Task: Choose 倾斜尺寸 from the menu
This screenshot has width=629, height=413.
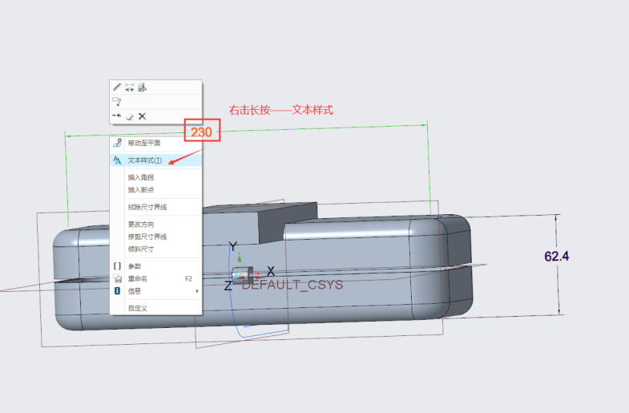Action: (x=140, y=249)
